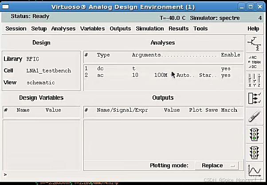267x185 pixels.
Task: Open the Outputs menu
Action: (x=120, y=29)
